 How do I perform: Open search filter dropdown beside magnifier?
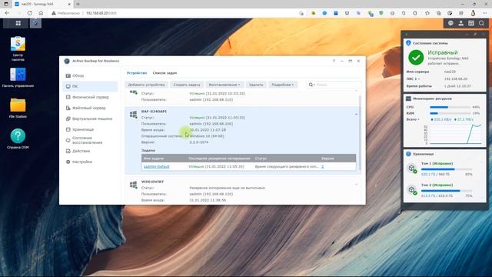coord(311,85)
